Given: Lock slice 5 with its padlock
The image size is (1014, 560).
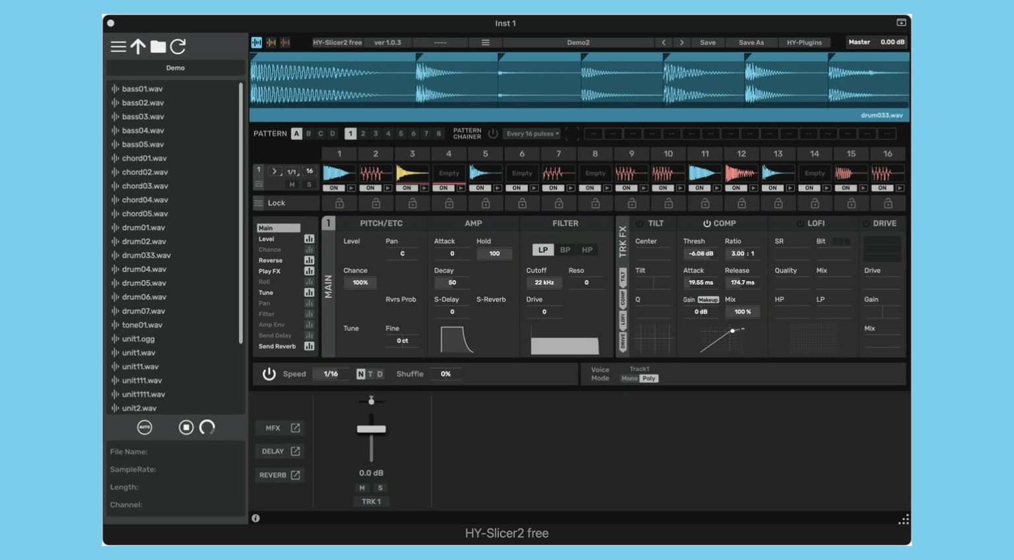Looking at the screenshot, I should point(485,203).
